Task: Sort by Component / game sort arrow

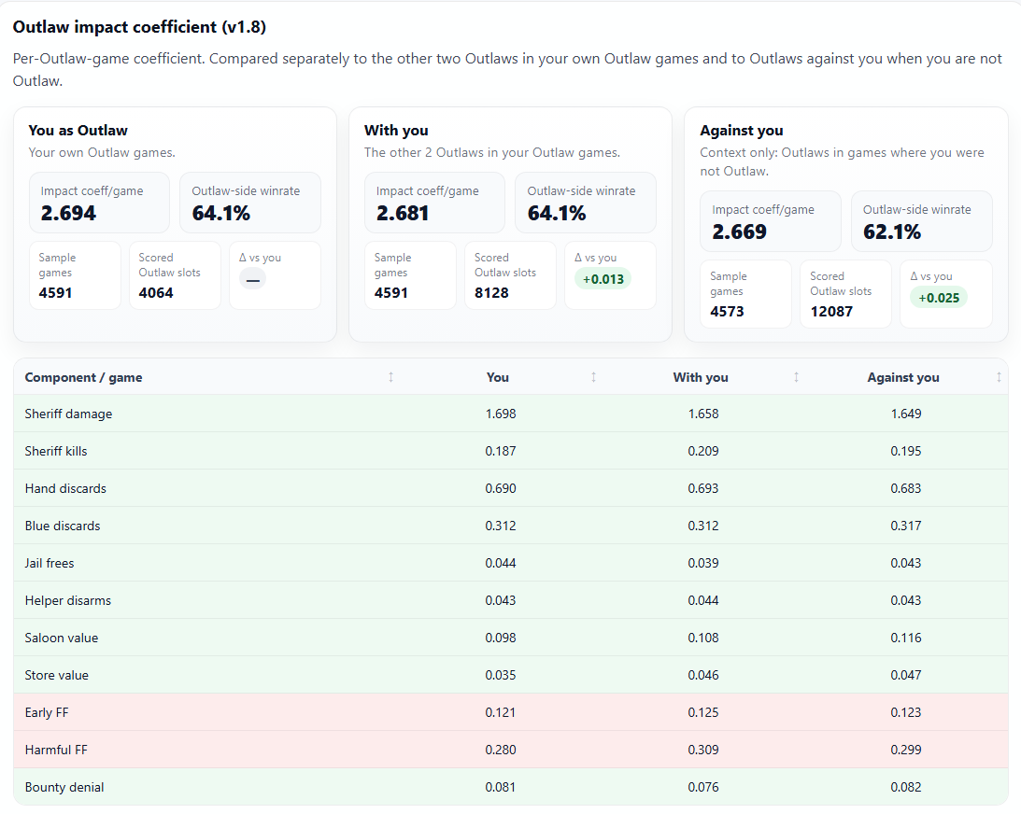Action: coord(390,377)
